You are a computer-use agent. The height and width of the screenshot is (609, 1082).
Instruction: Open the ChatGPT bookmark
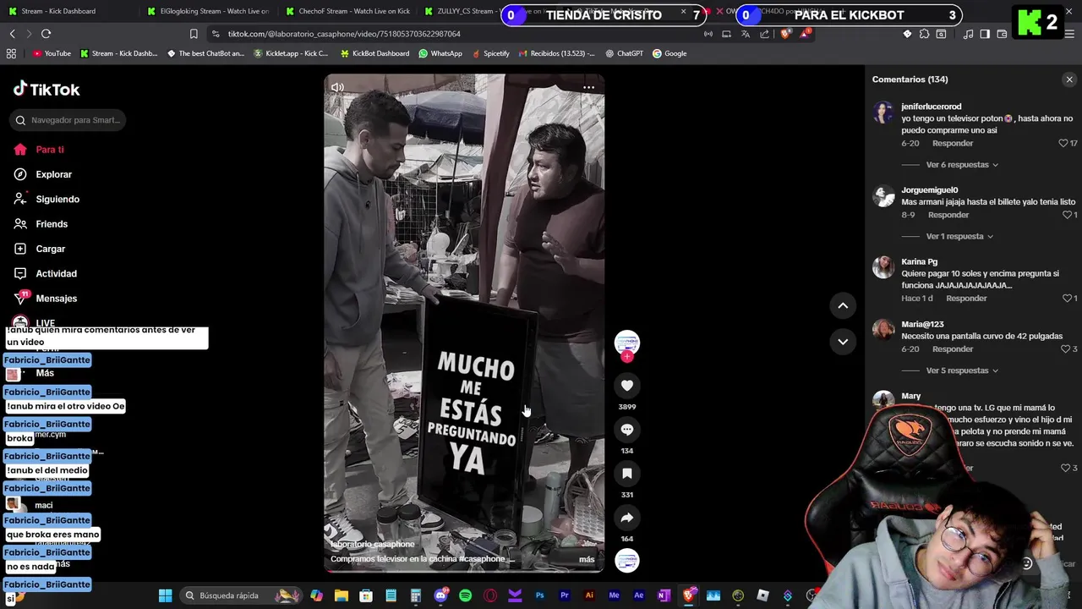point(624,53)
